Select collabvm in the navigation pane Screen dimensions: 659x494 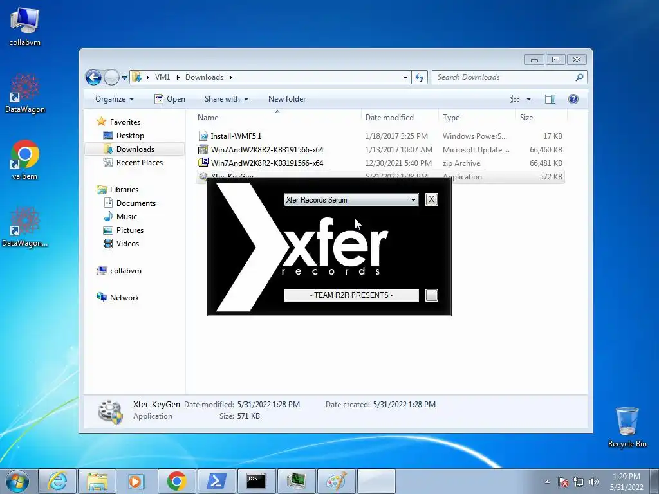(125, 271)
